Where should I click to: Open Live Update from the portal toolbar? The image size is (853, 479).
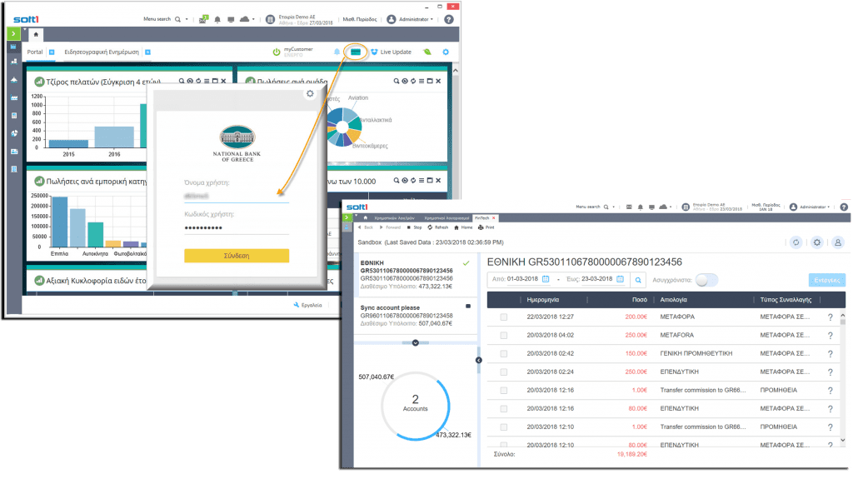click(x=391, y=52)
